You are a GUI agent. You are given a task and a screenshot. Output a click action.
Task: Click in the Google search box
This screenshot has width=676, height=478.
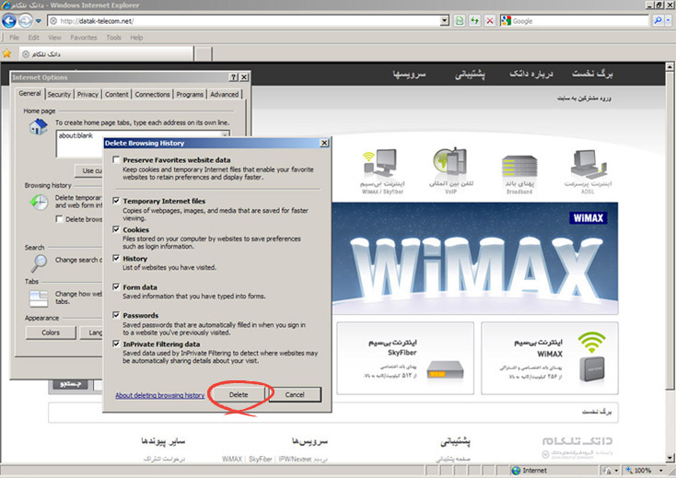click(580, 20)
